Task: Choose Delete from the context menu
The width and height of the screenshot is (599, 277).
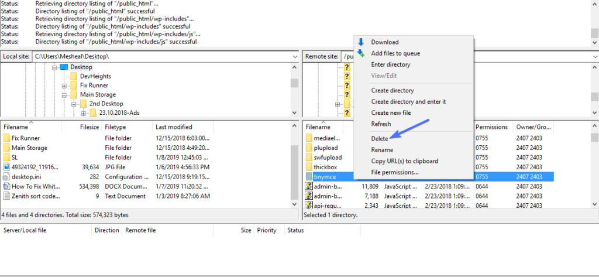Action: click(379, 138)
